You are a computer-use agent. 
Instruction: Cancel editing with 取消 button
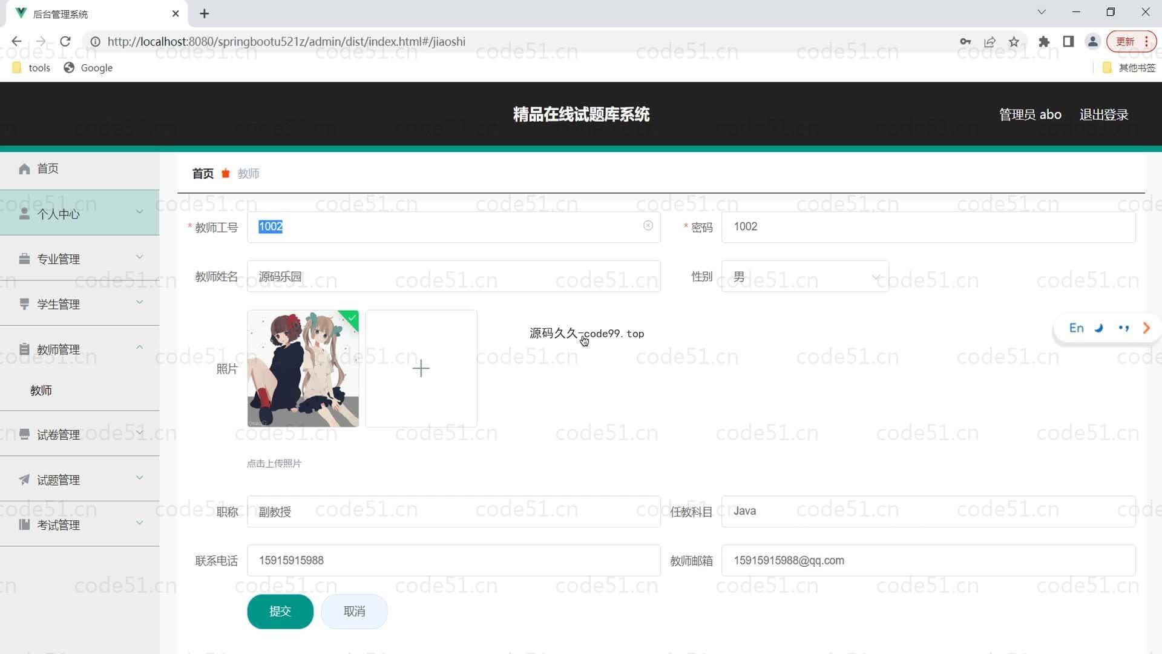(354, 612)
